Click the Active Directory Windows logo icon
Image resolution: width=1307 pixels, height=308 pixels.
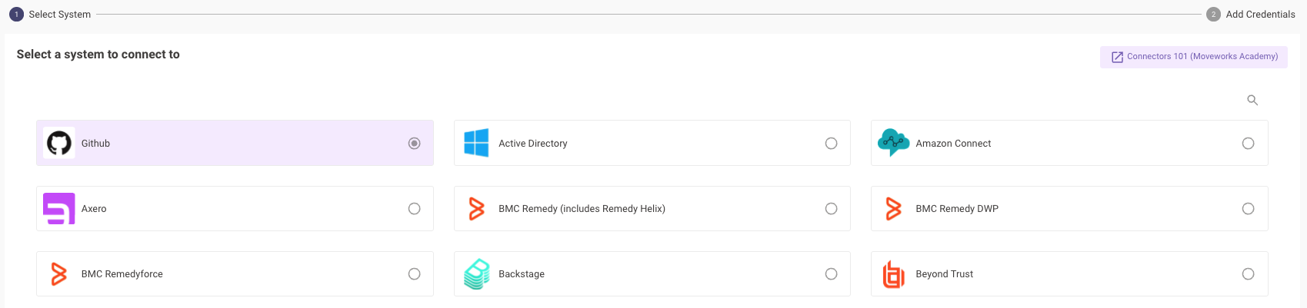click(x=476, y=143)
